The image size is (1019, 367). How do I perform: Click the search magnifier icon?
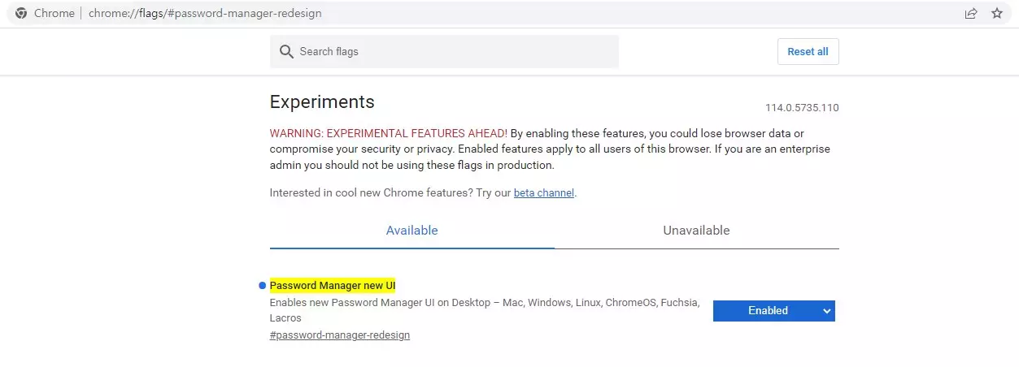[286, 52]
